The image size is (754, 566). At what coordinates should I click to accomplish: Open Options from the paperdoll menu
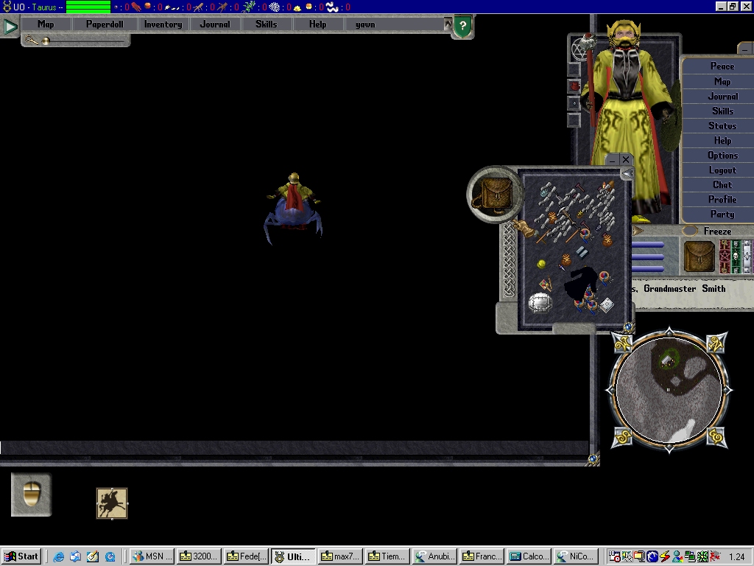(x=722, y=156)
